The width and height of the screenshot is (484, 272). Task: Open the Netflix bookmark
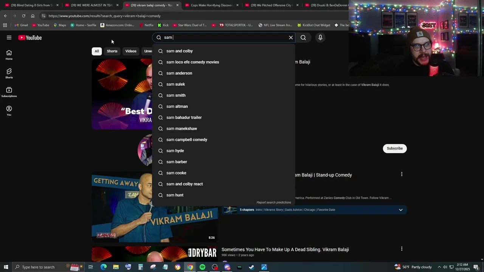(x=146, y=25)
